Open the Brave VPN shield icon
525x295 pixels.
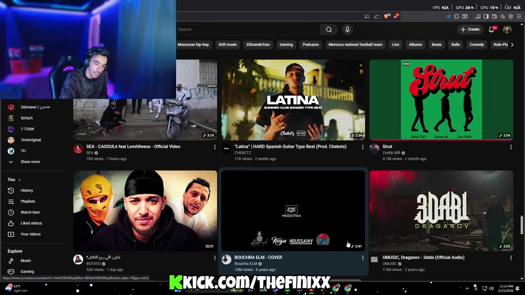(x=511, y=16)
